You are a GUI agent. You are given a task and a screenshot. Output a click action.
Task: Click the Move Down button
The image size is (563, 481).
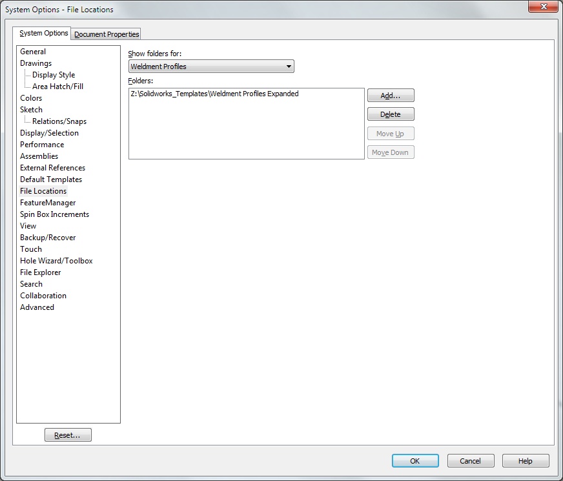coord(391,152)
